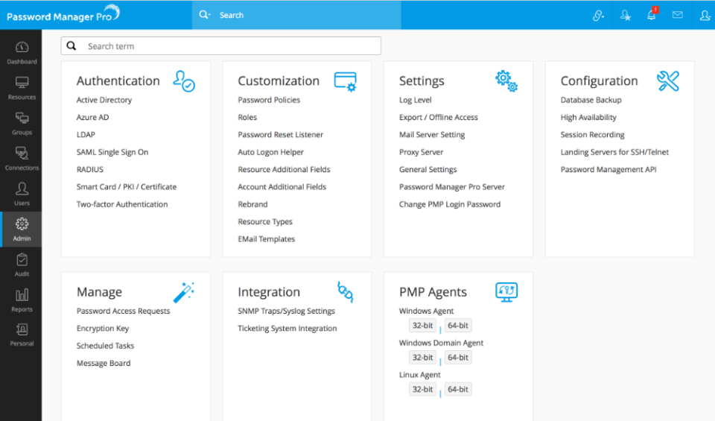Open Two-factor Authentication
The height and width of the screenshot is (421, 715).
(x=121, y=204)
